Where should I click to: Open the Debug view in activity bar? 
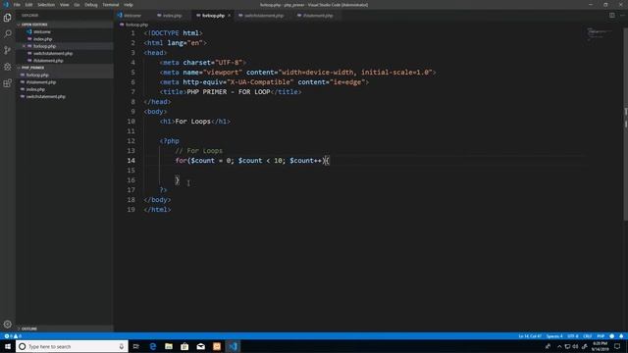7,67
